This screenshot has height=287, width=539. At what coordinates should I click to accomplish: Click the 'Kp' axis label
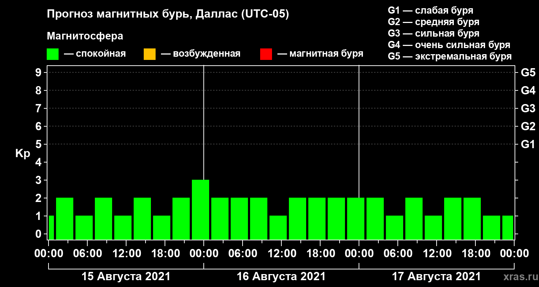(x=23, y=153)
